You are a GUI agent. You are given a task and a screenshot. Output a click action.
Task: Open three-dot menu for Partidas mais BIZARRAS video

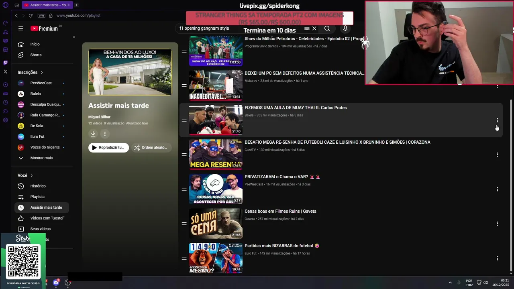coord(497,258)
